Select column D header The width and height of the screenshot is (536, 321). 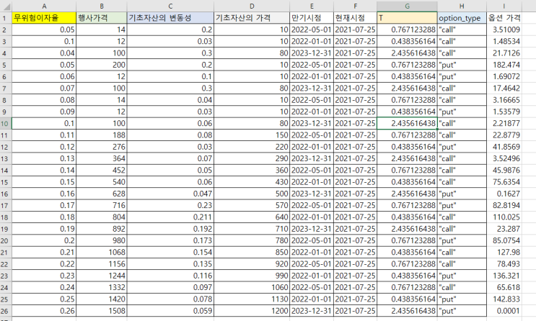252,6
